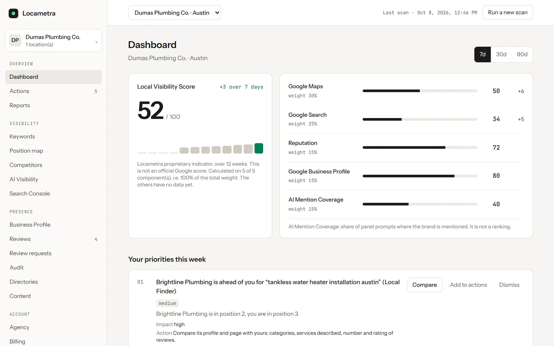554x346 pixels.
Task: Click the Google Search score progress bar
Action: [x=420, y=119]
